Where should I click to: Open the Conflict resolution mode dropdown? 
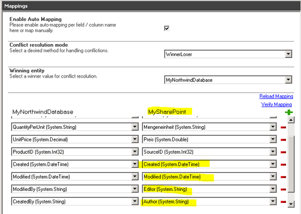pos(288,54)
